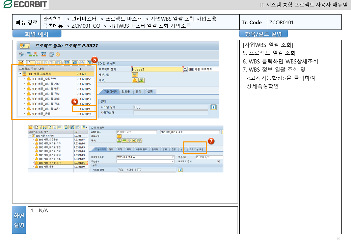351x243 pixels.
Task: Click the blue 화면 예시 header button
Action: 37,34
